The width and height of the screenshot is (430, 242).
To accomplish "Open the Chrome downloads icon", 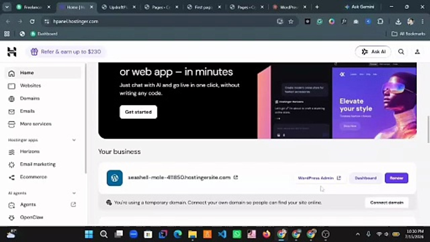I will (x=398, y=22).
